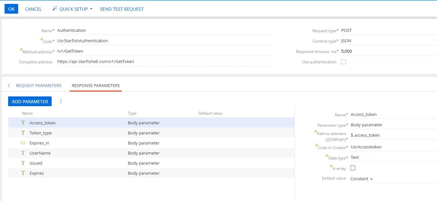Click the T type icon beside Issued
The height and width of the screenshot is (201, 437).
[23, 163]
